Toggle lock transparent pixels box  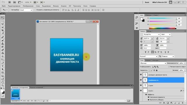tap(149, 70)
